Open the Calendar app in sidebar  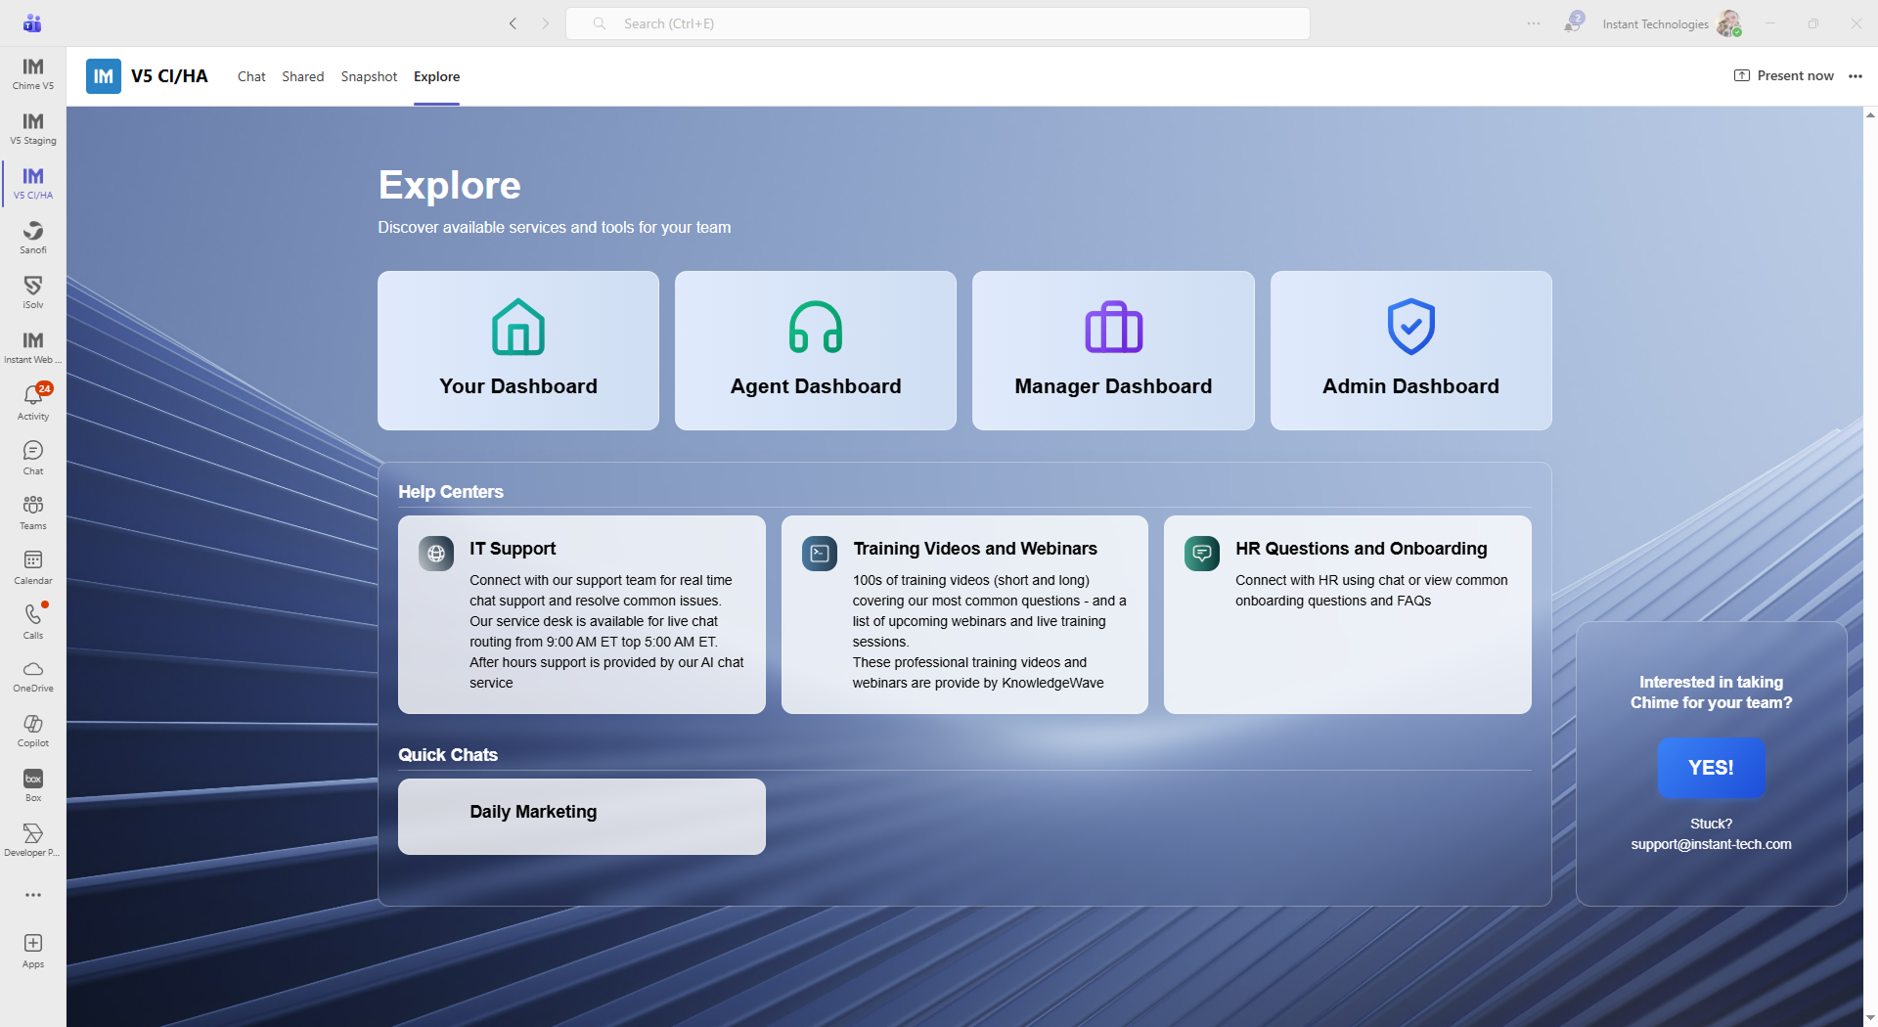33,566
